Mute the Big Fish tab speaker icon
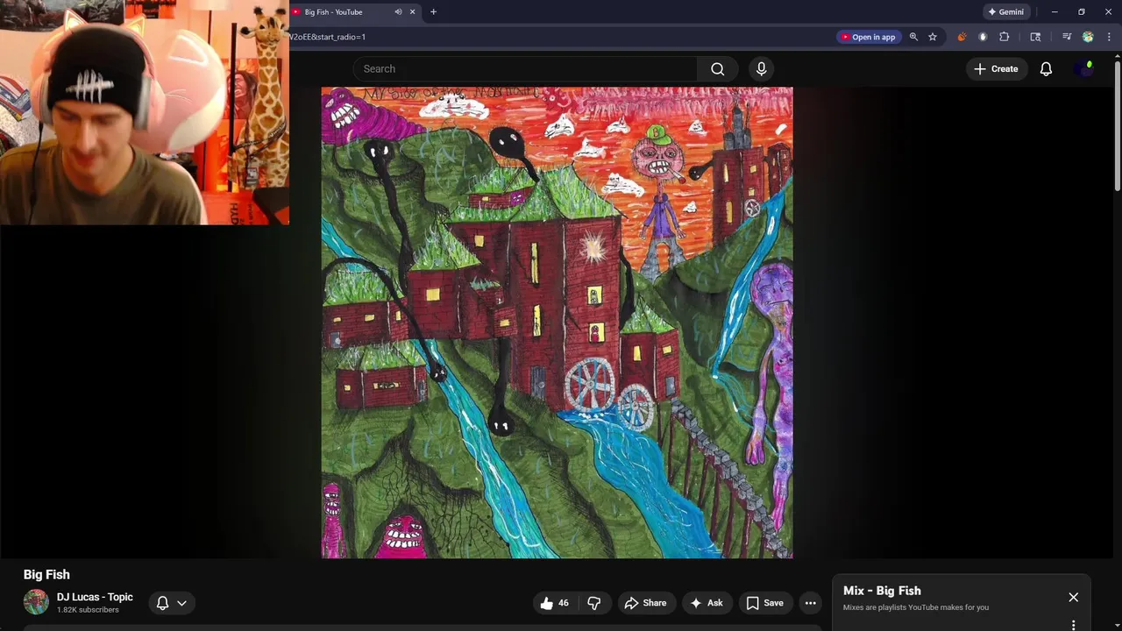1122x631 pixels. point(398,12)
